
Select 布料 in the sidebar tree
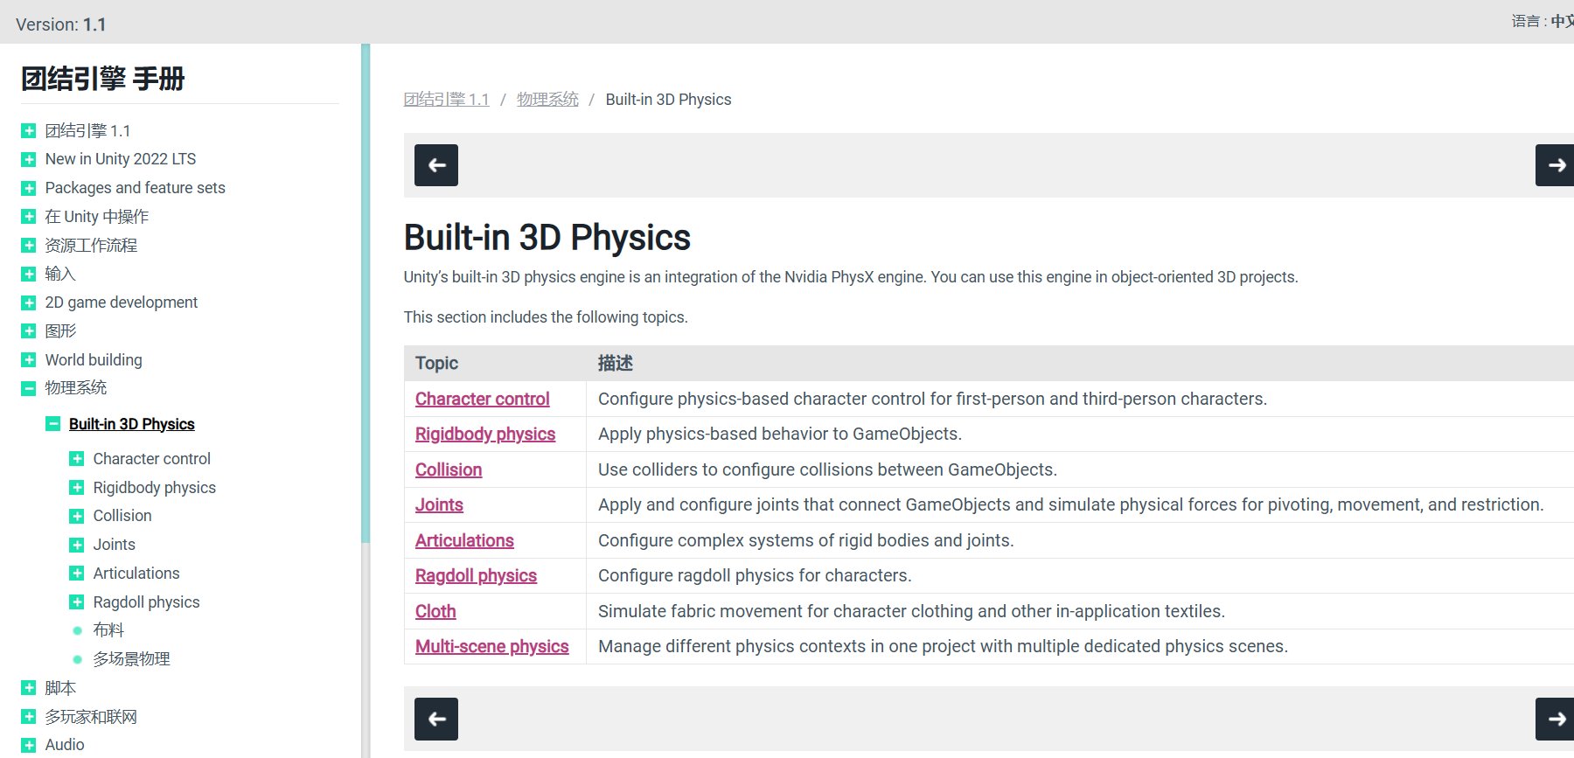coord(108,630)
